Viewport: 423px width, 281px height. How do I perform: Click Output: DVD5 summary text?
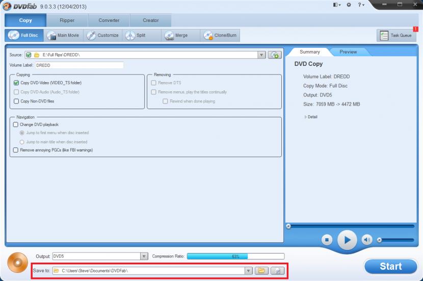318,95
